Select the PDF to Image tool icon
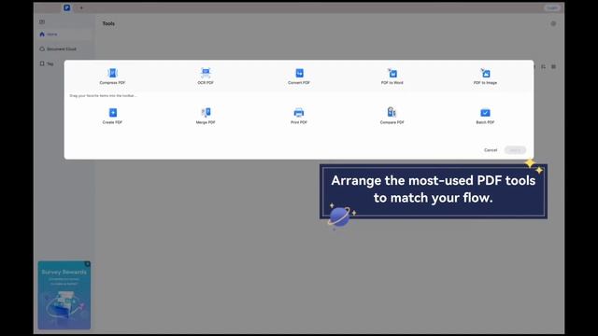The height and width of the screenshot is (336, 598). 485,73
